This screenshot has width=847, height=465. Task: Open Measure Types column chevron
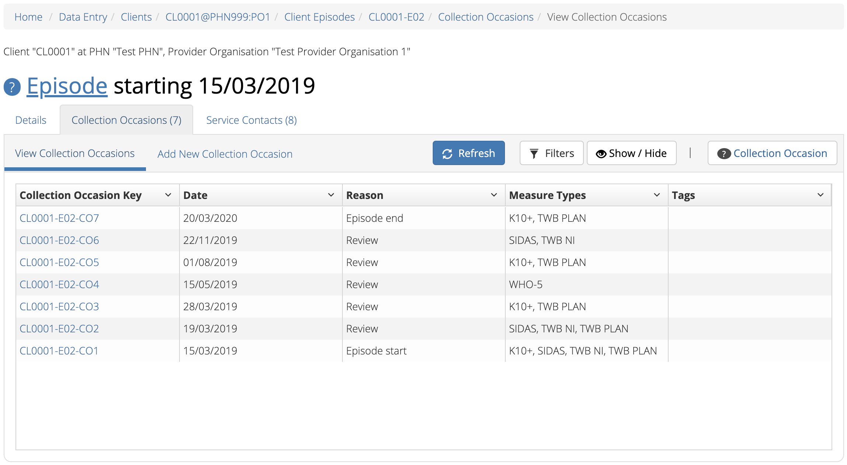(x=657, y=195)
